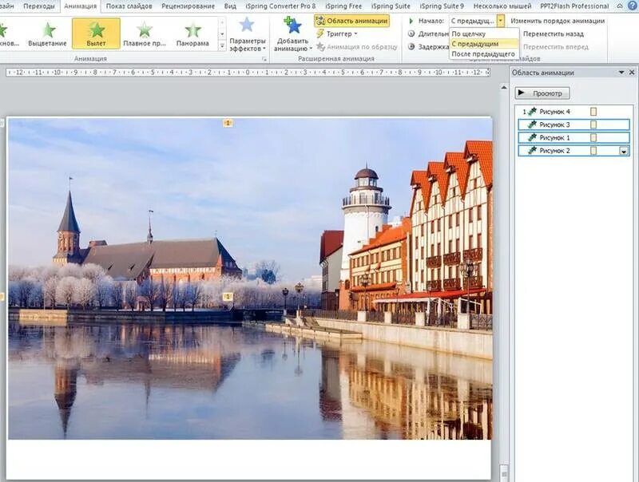Screen dimensions: 639x482
Task: Click the green star icon of Рисунок 4
Action: click(x=532, y=111)
